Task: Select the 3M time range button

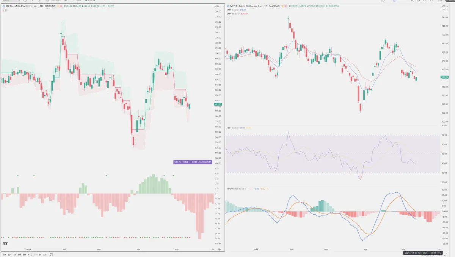Action: point(19,254)
